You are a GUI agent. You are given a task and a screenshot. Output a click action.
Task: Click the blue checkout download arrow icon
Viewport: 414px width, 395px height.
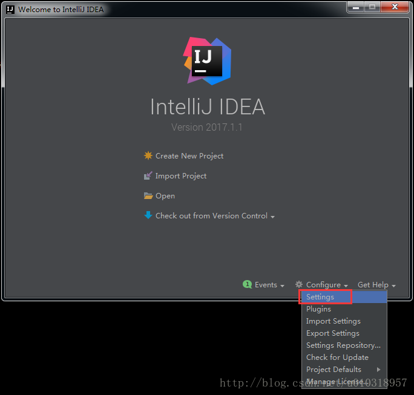[x=148, y=215]
